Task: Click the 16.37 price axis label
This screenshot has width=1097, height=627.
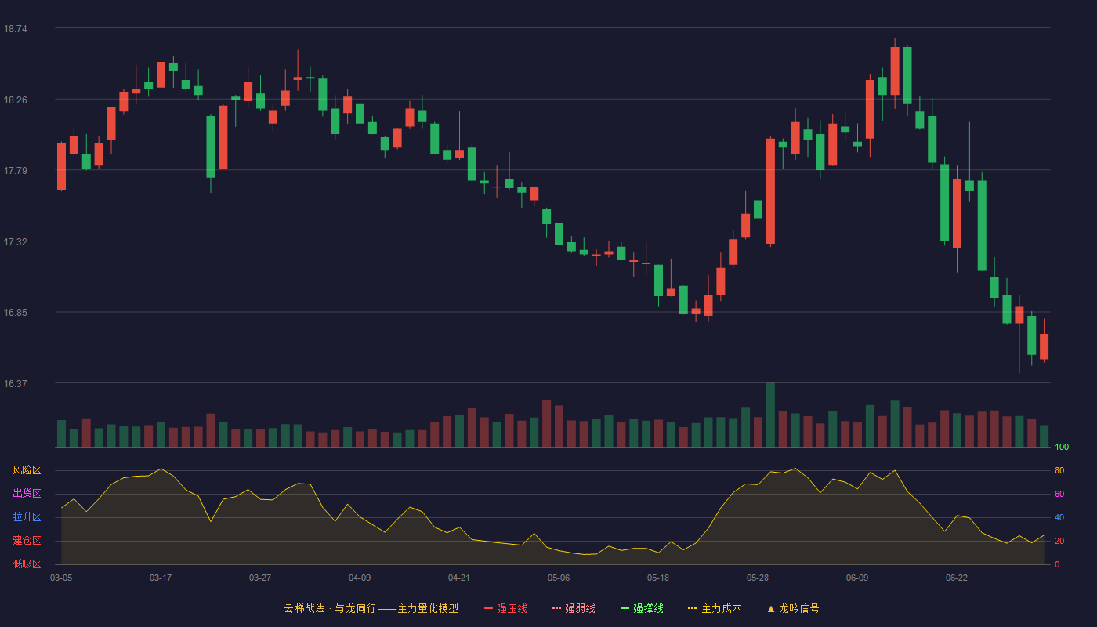Action: click(16, 384)
